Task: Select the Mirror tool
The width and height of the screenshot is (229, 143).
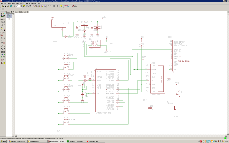Action: [1, 22]
